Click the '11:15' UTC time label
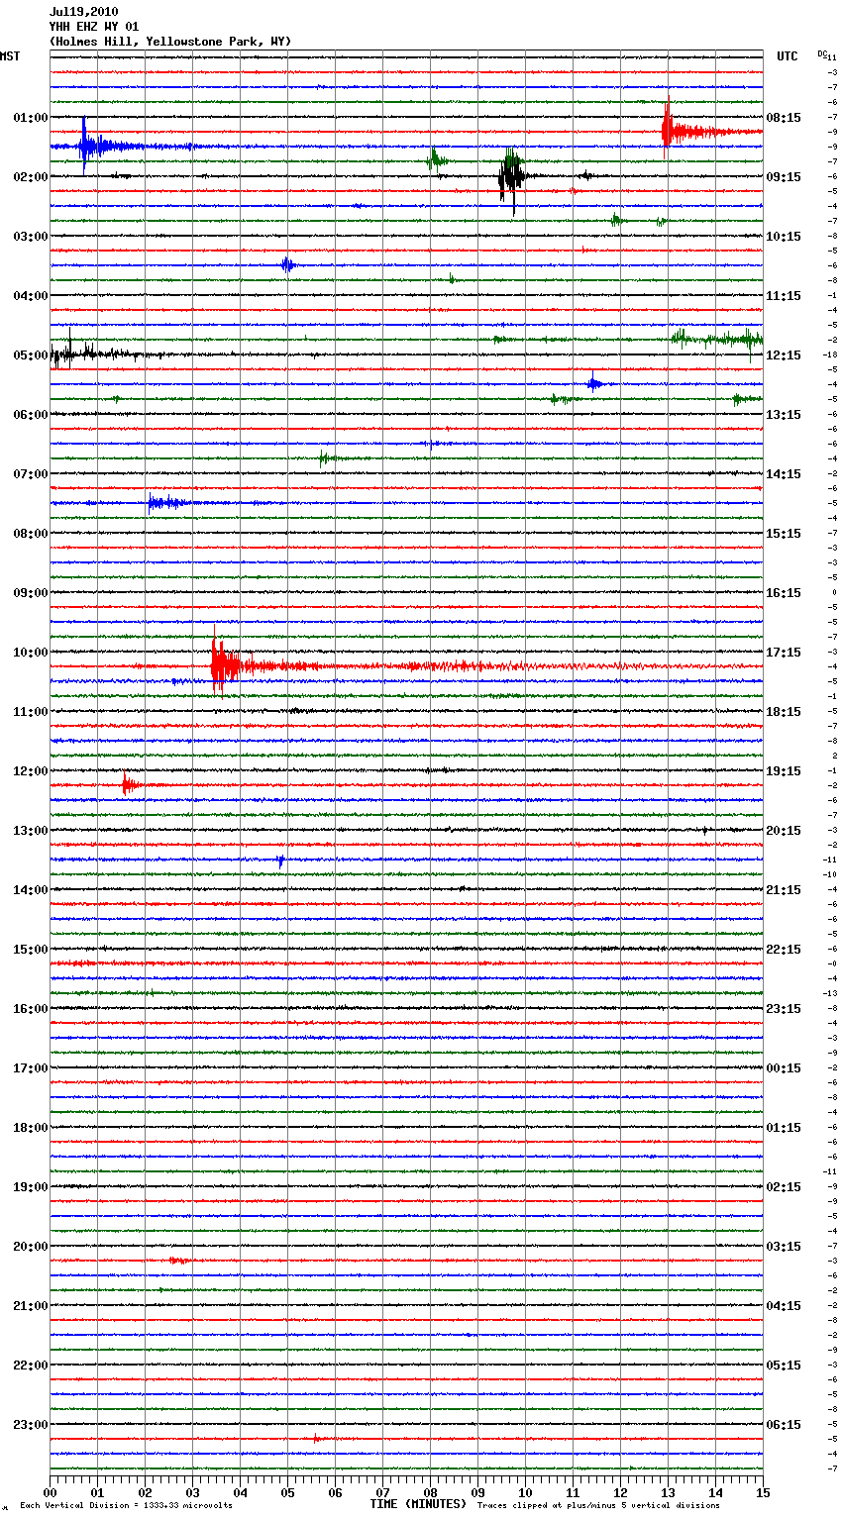 [784, 296]
